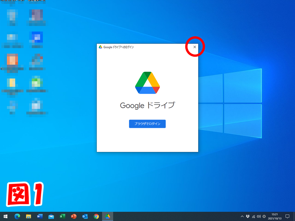The height and width of the screenshot is (221, 295).
Task: Open the notification action center
Action: point(287,217)
